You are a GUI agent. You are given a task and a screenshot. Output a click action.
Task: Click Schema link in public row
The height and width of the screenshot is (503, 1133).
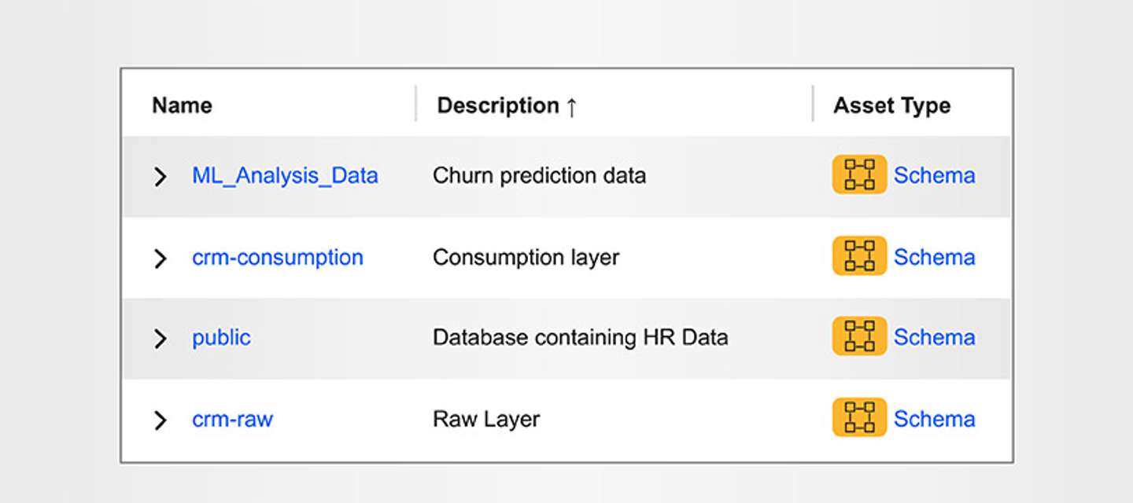point(934,336)
